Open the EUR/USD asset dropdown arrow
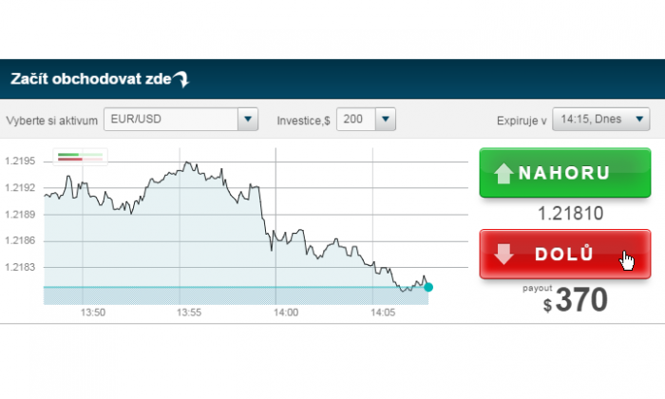Image resolution: width=665 pixels, height=399 pixels. 249,121
